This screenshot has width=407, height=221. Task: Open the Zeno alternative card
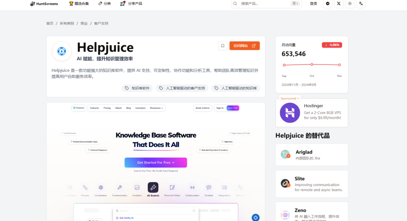pyautogui.click(x=312, y=211)
